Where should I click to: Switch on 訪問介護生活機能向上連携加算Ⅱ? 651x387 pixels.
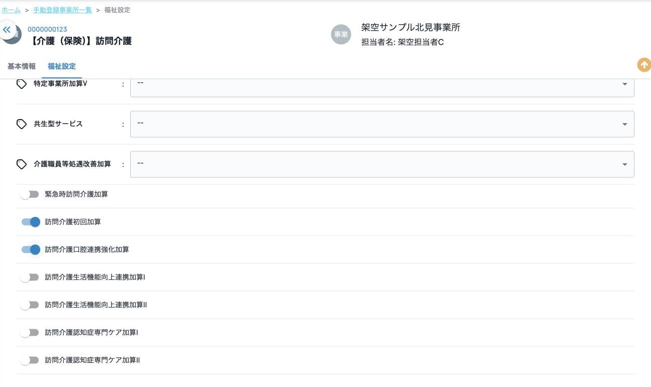(30, 305)
